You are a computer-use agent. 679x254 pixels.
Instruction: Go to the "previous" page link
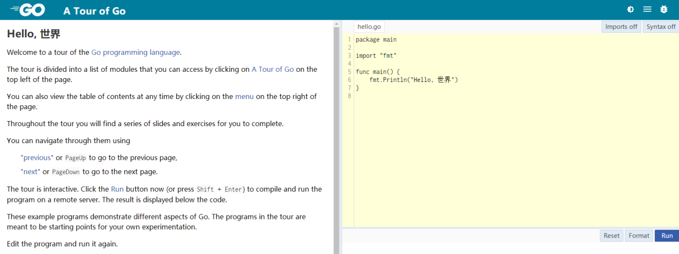pos(37,158)
